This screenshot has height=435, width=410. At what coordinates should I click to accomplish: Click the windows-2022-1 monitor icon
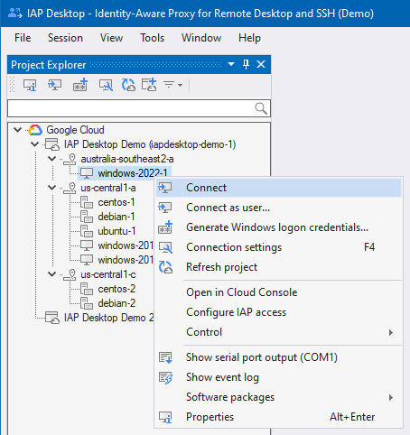point(87,173)
